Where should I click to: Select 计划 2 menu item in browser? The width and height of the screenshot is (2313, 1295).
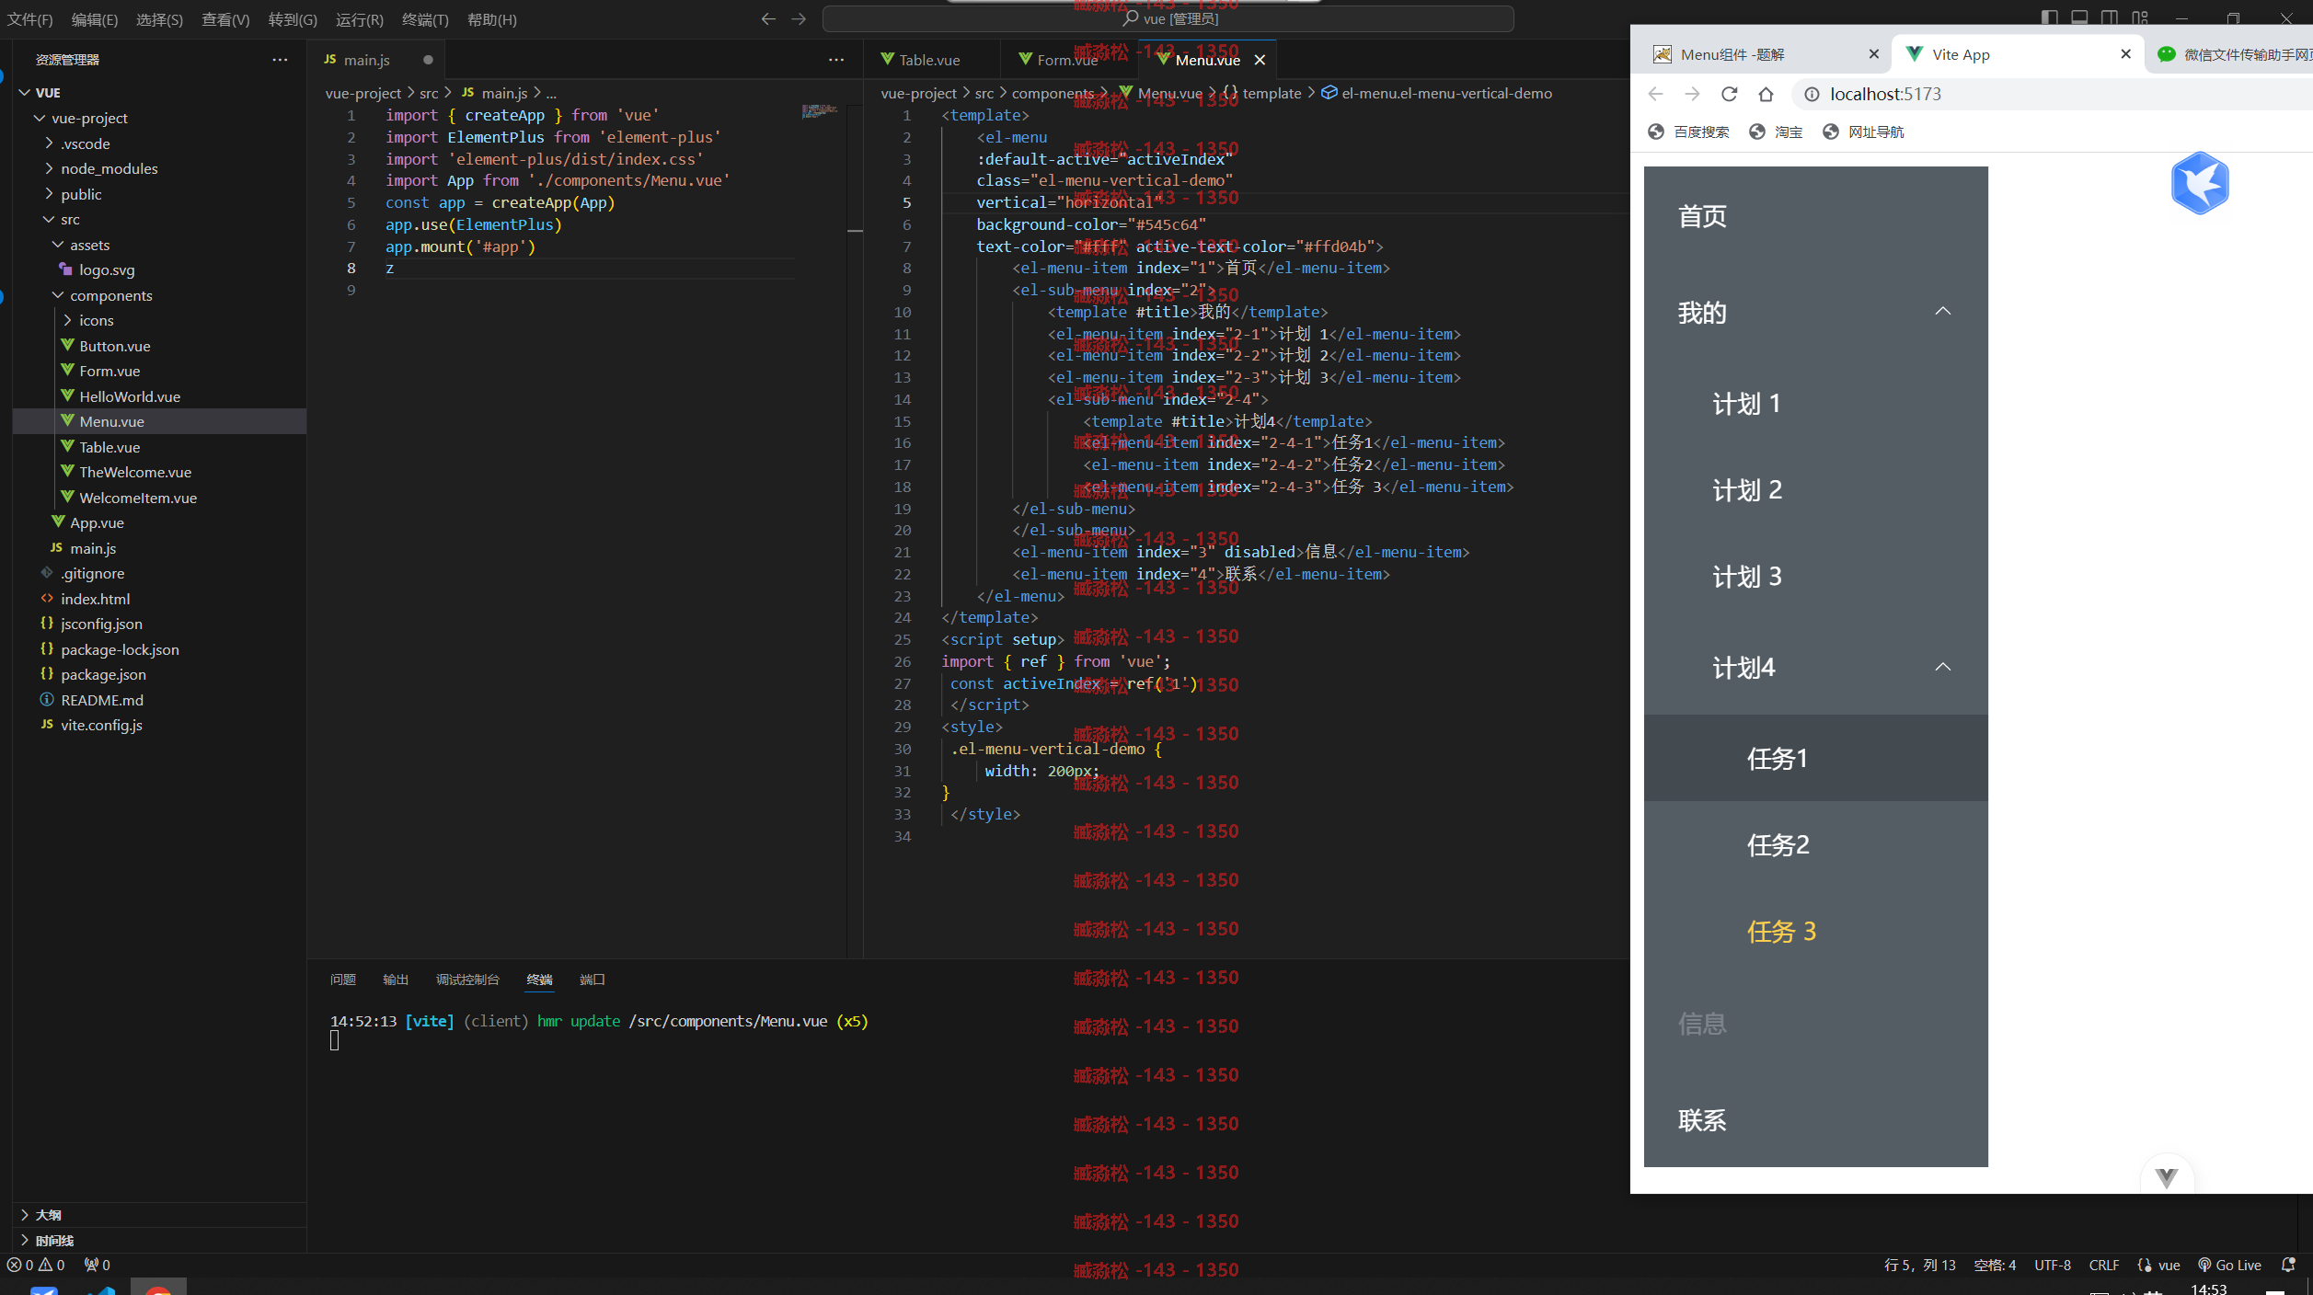point(1815,489)
